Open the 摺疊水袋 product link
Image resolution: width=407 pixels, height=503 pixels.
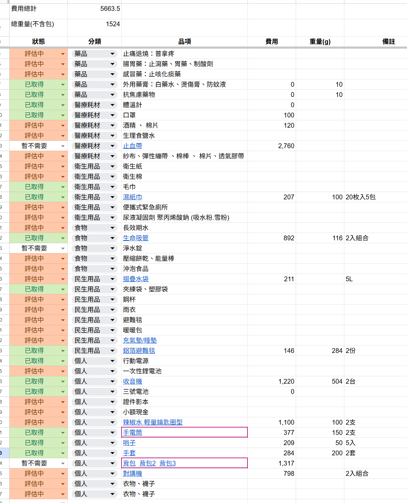point(136,279)
